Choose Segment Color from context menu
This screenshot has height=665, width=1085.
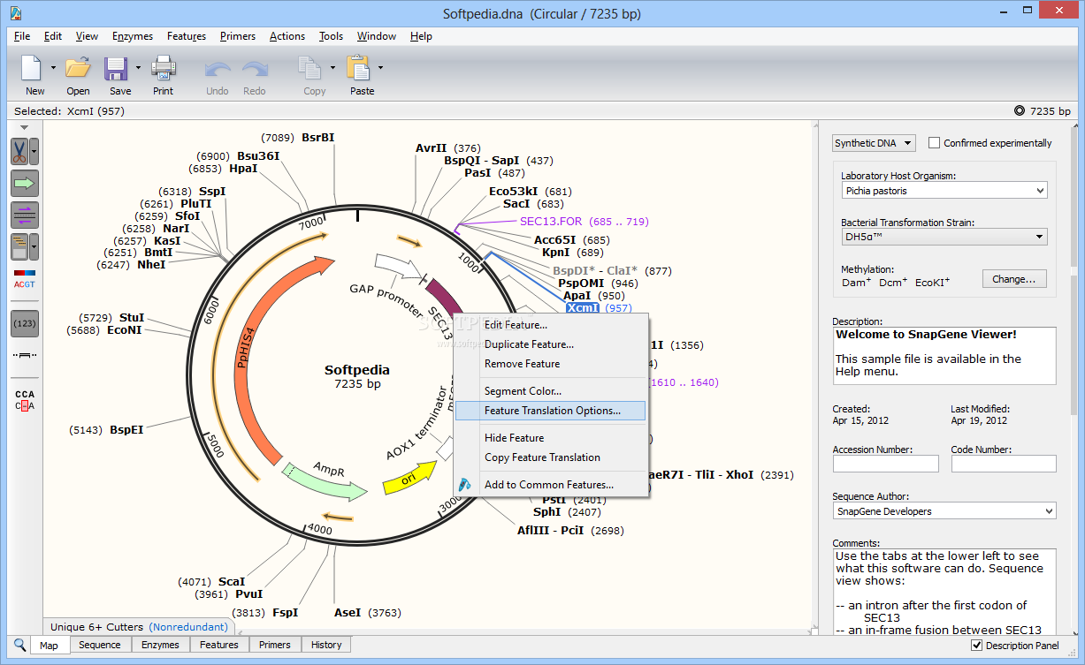[551, 391]
